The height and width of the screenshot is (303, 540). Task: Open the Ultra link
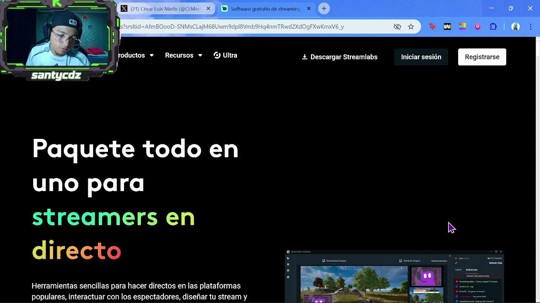pyautogui.click(x=225, y=55)
